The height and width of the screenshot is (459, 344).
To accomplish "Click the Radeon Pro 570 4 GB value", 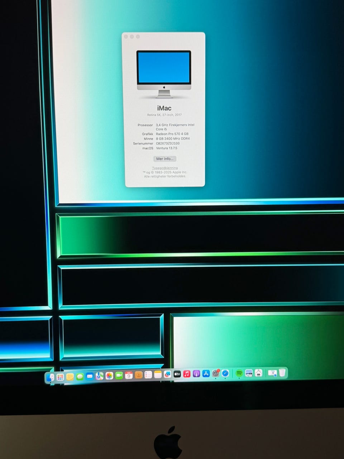I will point(172,134).
